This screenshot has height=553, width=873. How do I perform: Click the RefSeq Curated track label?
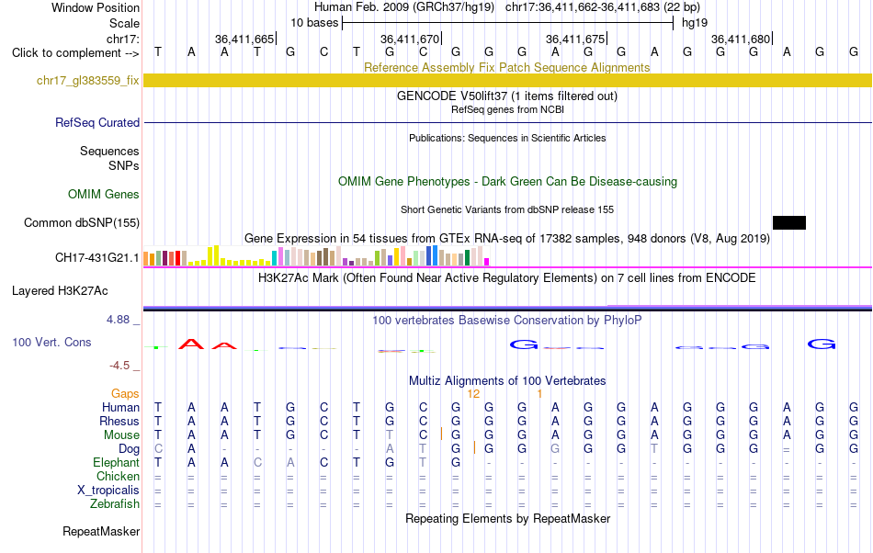pyautogui.click(x=96, y=122)
